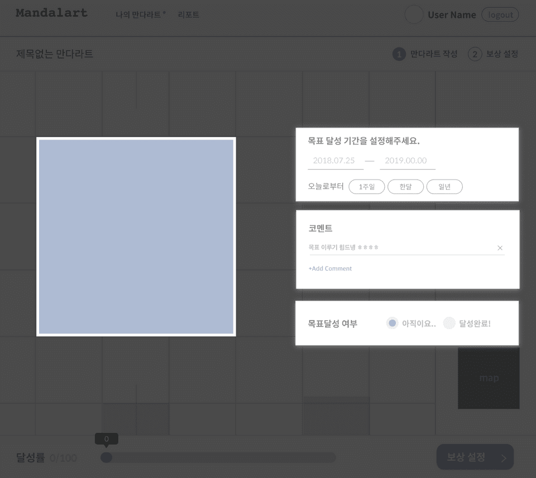Select the 달성완료! radio option
Image resolution: width=536 pixels, height=478 pixels.
point(449,324)
